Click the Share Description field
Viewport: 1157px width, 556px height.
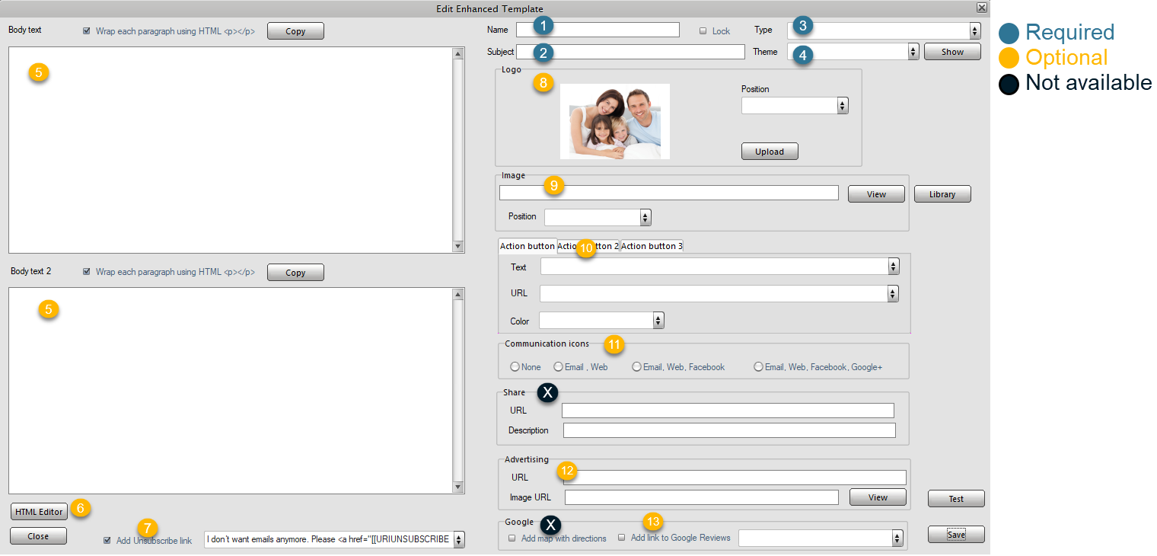[729, 430]
